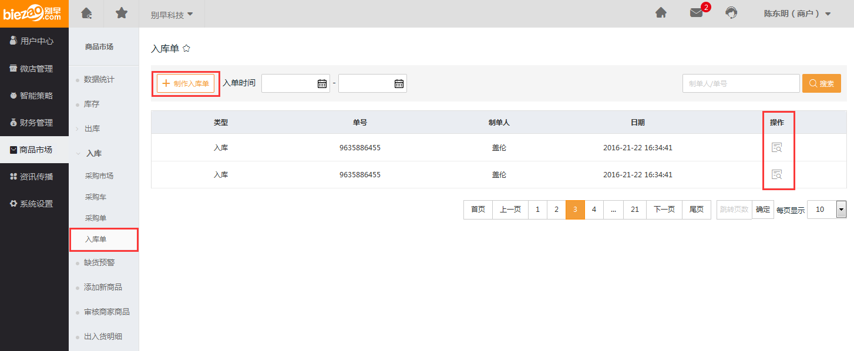Open 添加新商品 in the submenu
Image resolution: width=854 pixels, height=351 pixels.
click(x=103, y=287)
